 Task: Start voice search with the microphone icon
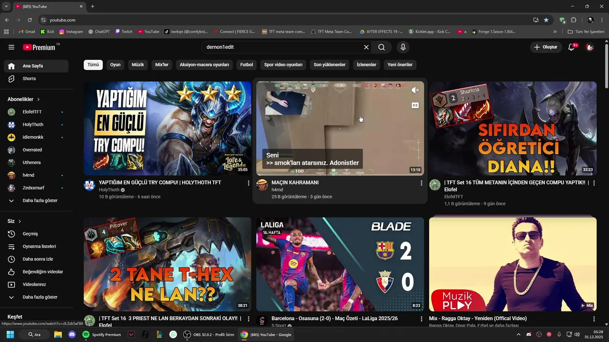pyautogui.click(x=403, y=47)
